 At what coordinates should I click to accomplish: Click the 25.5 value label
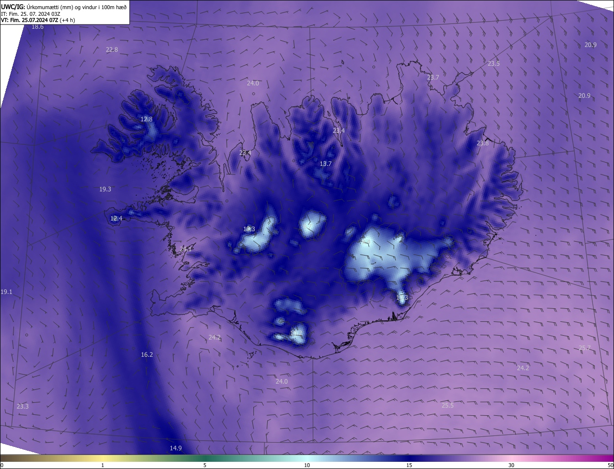448,405
